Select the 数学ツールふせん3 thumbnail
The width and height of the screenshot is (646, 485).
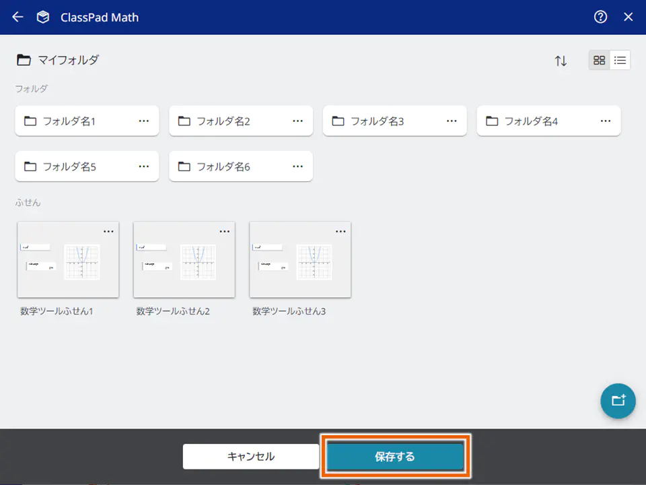(300, 261)
